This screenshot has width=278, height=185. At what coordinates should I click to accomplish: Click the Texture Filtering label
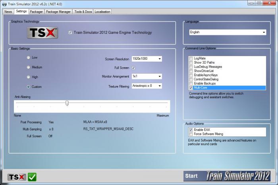(119, 86)
